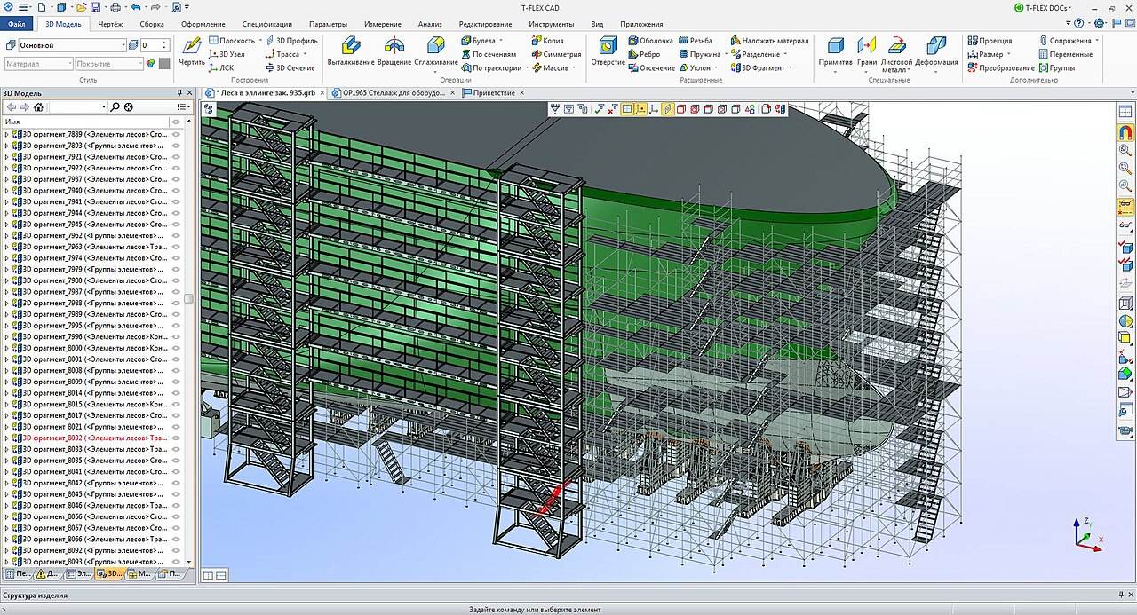Hide 3D фрагмент_7889 with its eye icon
The height and width of the screenshot is (615, 1137).
pos(176,134)
